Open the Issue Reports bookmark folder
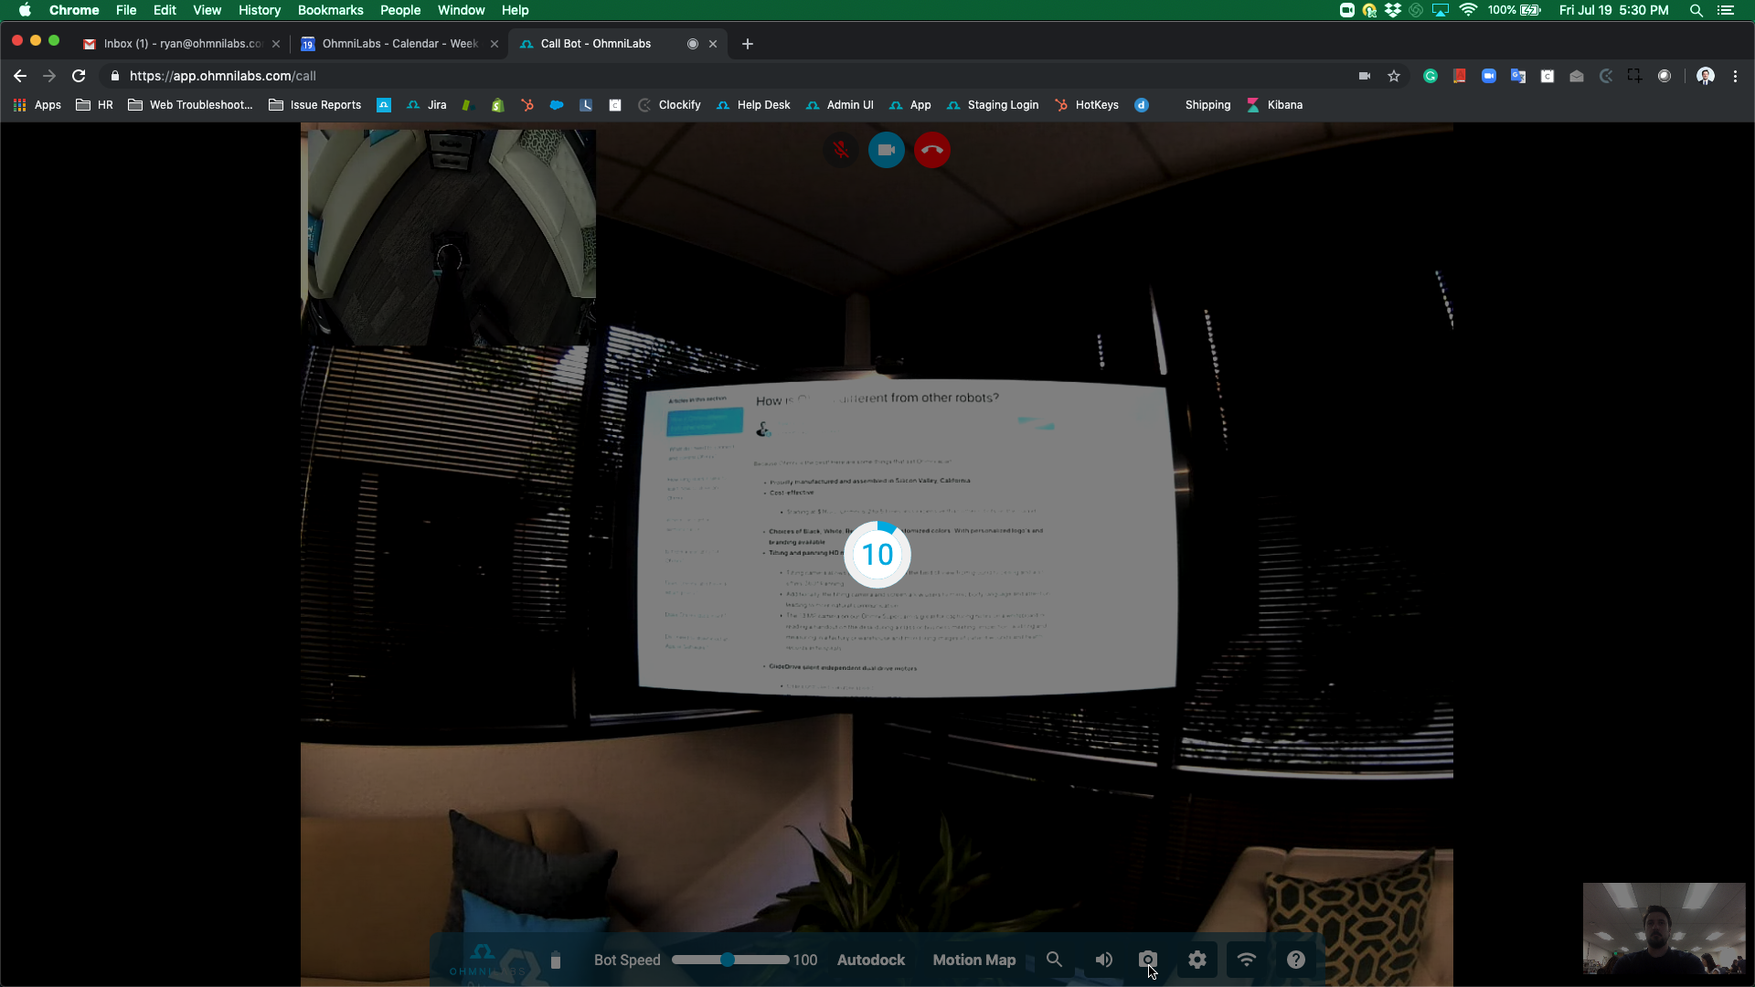This screenshot has width=1755, height=987. [315, 105]
